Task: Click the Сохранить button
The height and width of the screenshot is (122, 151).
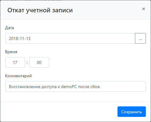Action: [132, 112]
